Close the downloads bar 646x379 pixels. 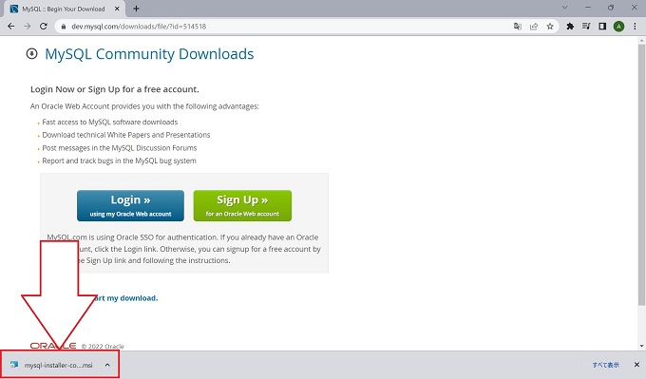click(x=636, y=365)
